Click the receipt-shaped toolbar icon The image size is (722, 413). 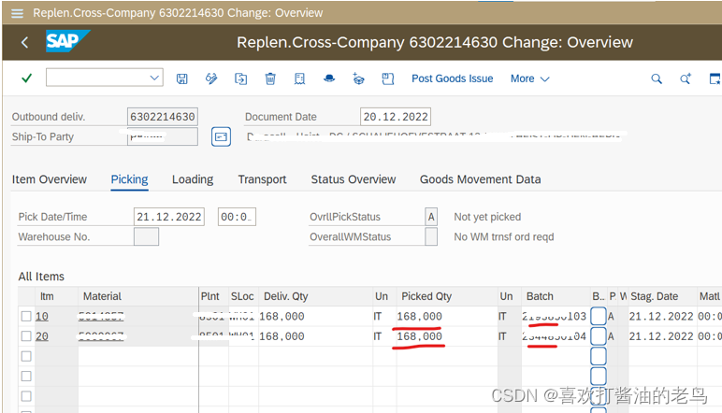pyautogui.click(x=300, y=78)
